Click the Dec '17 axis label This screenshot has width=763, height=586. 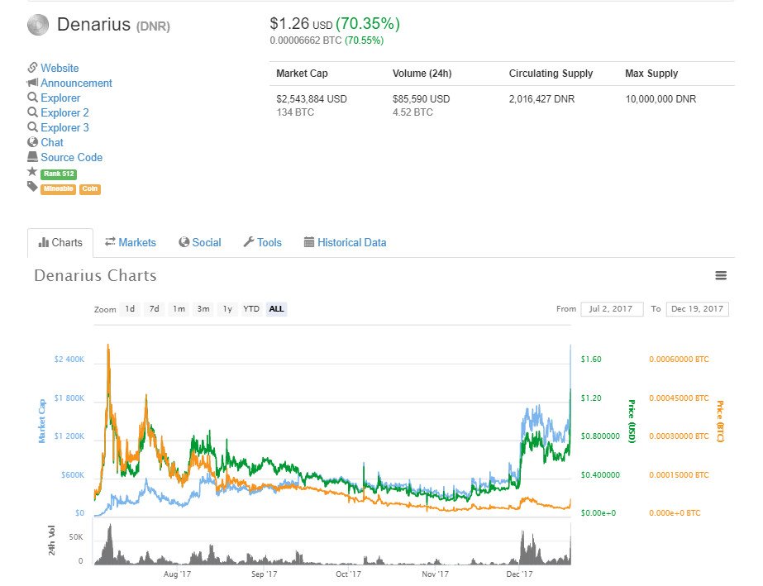[x=519, y=574]
